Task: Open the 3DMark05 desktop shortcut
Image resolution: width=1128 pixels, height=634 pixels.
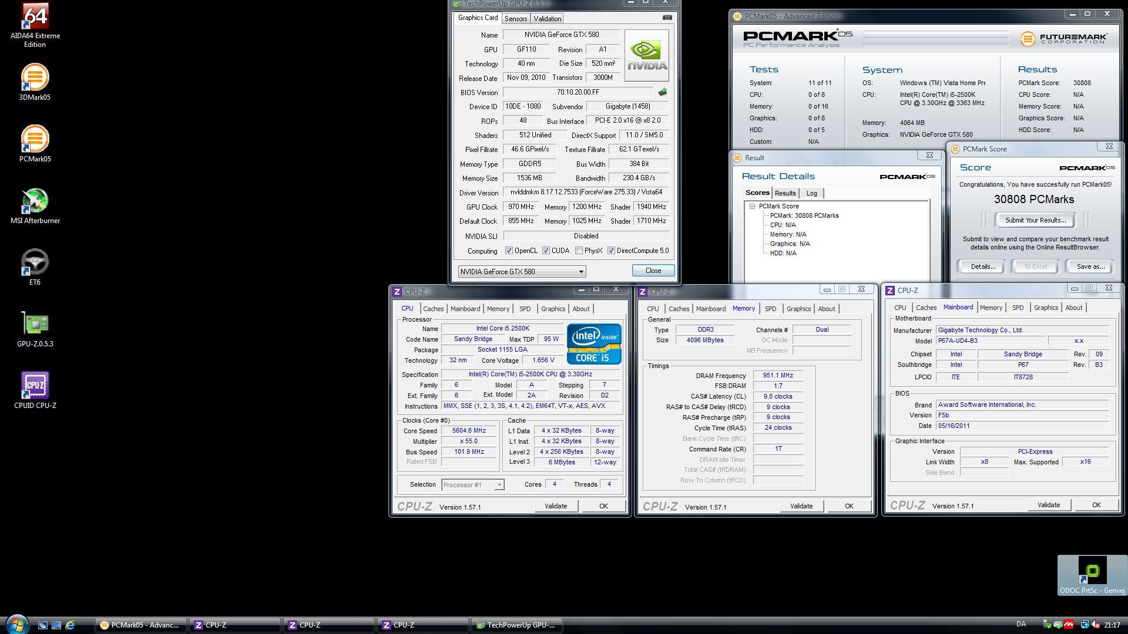Action: pyautogui.click(x=35, y=82)
